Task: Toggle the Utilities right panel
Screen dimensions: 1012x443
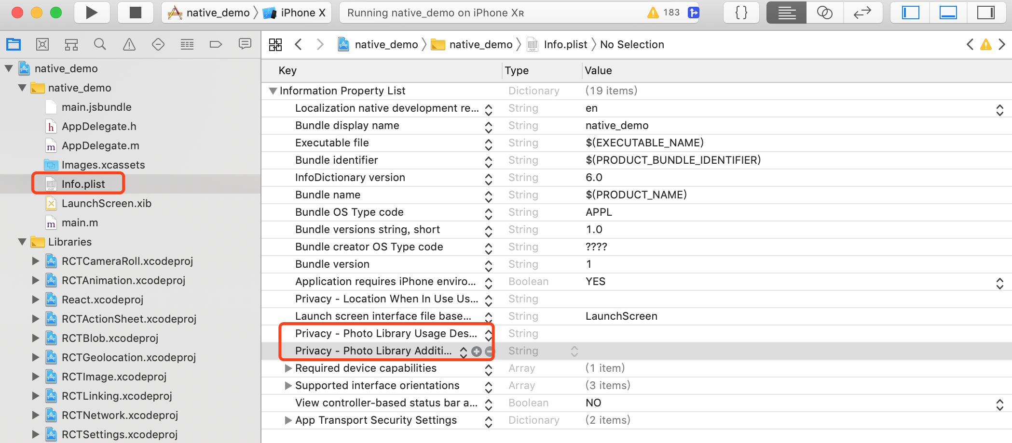Action: [x=986, y=13]
